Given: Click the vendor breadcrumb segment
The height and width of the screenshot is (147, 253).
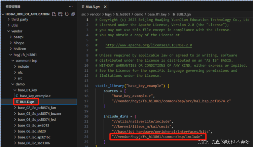Looking at the screenshot, I should 95,14.
